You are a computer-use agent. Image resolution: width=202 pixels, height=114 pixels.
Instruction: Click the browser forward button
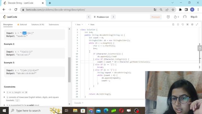click(10, 9)
